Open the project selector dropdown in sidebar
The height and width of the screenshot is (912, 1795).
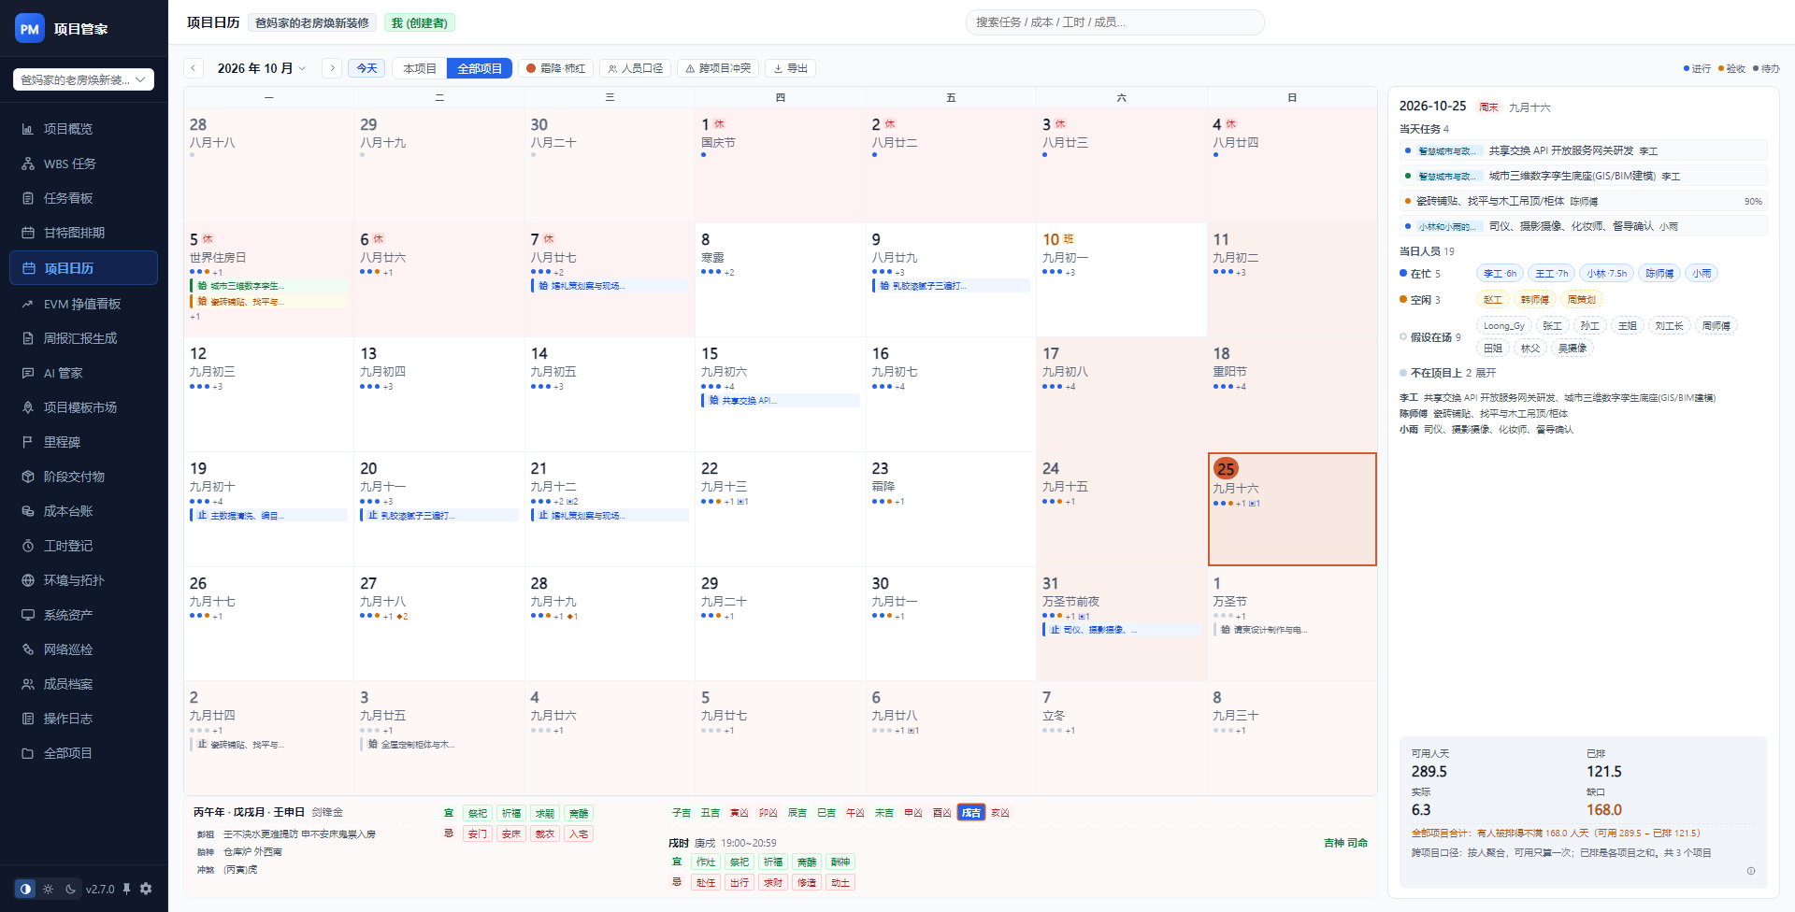click(x=83, y=79)
